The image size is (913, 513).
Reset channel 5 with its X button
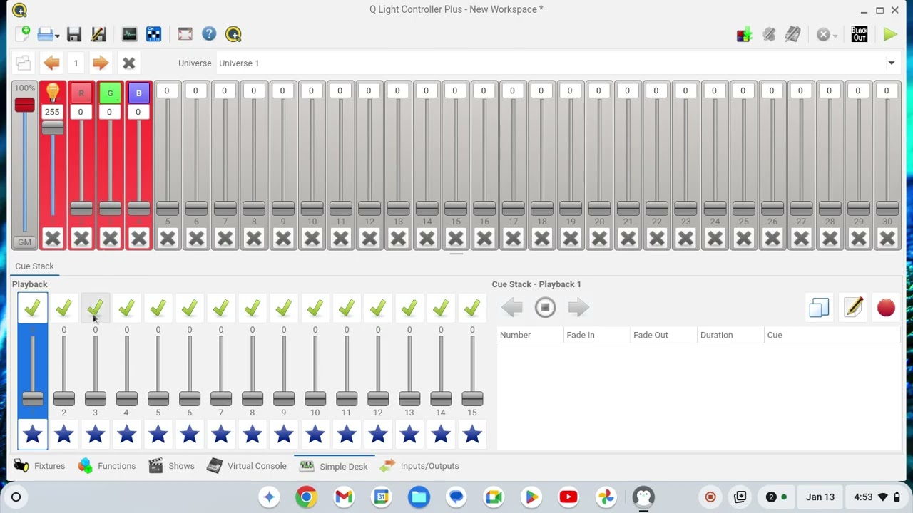coord(168,238)
